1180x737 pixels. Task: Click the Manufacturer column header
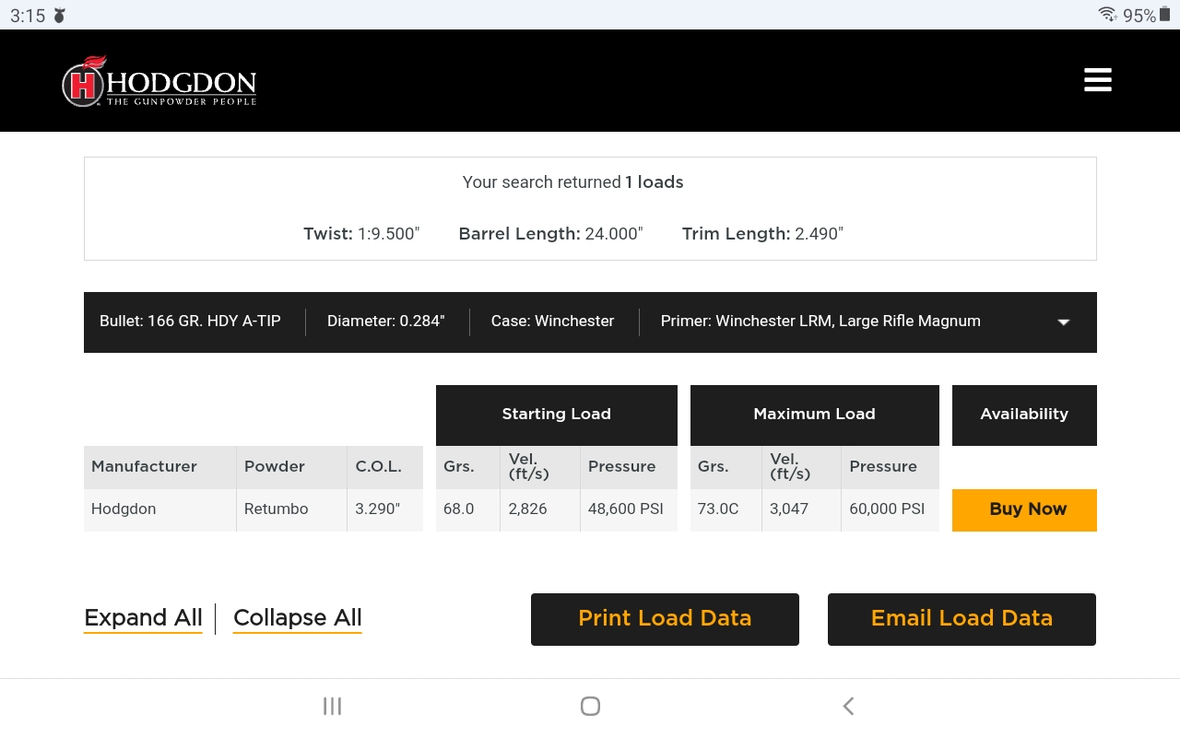(160, 467)
